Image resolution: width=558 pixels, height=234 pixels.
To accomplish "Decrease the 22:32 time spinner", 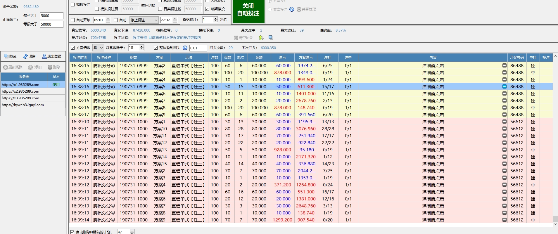I will click(x=175, y=22).
